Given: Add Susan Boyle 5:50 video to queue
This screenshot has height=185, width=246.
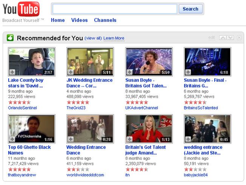Looking at the screenshot, I should [x=129, y=72].
